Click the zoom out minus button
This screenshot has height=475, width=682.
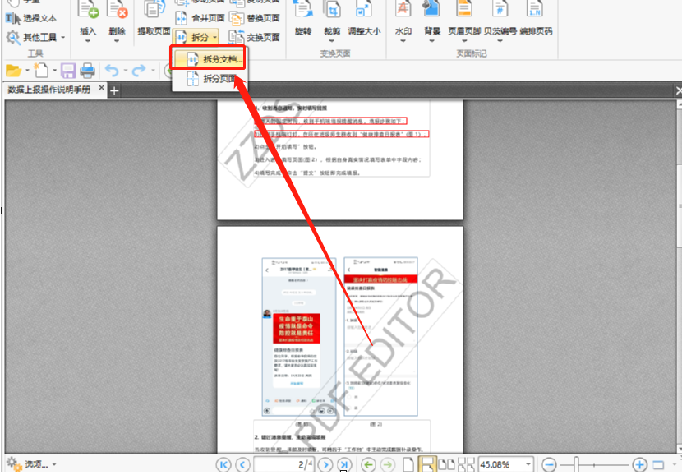point(549,464)
